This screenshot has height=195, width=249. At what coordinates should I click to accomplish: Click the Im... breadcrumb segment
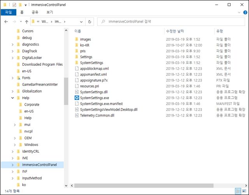tap(58, 22)
